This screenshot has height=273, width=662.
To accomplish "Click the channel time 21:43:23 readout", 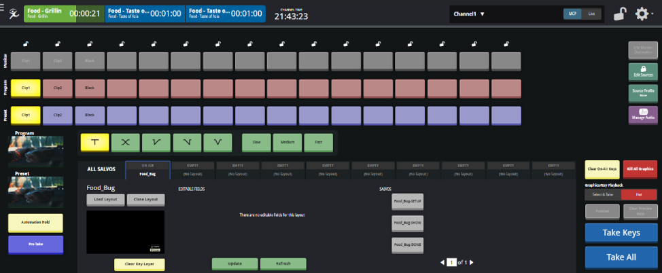I will (x=291, y=16).
